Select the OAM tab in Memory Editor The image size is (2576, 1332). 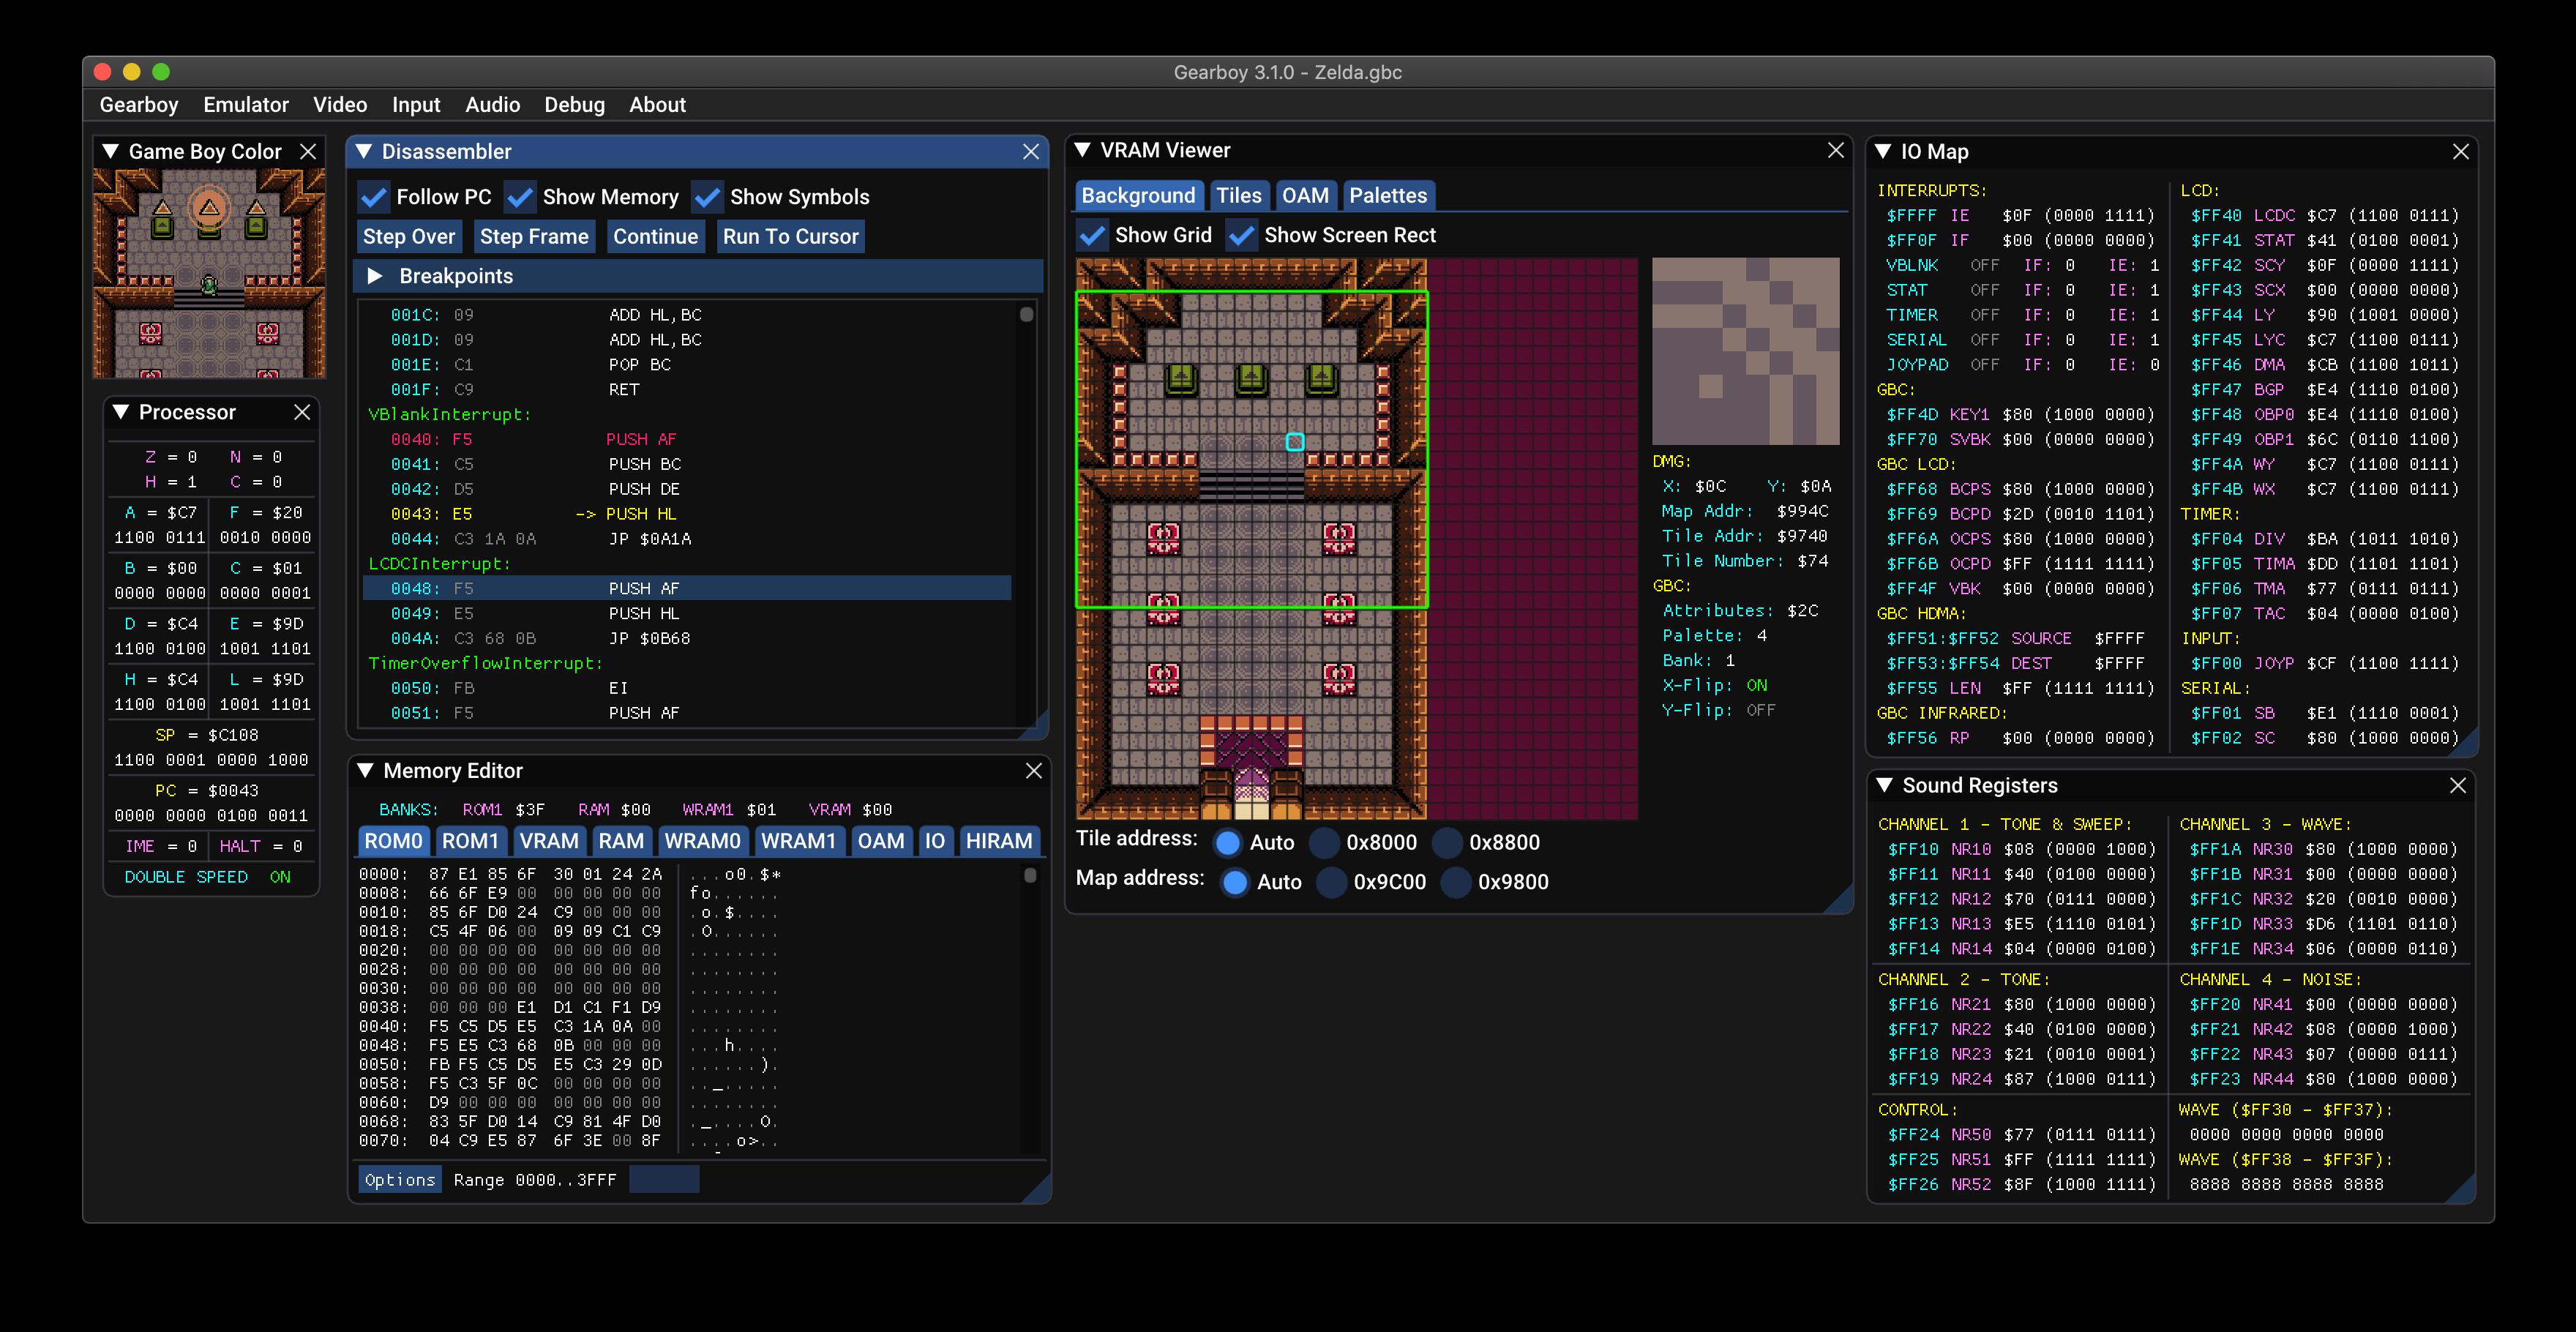(880, 841)
